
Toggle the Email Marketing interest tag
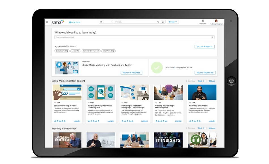coord(108,51)
